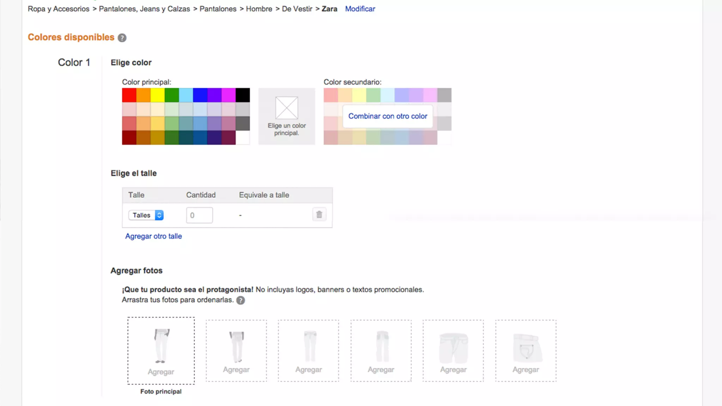The image size is (722, 406).
Task: Choose white swatch in main palette
Action: click(x=243, y=137)
